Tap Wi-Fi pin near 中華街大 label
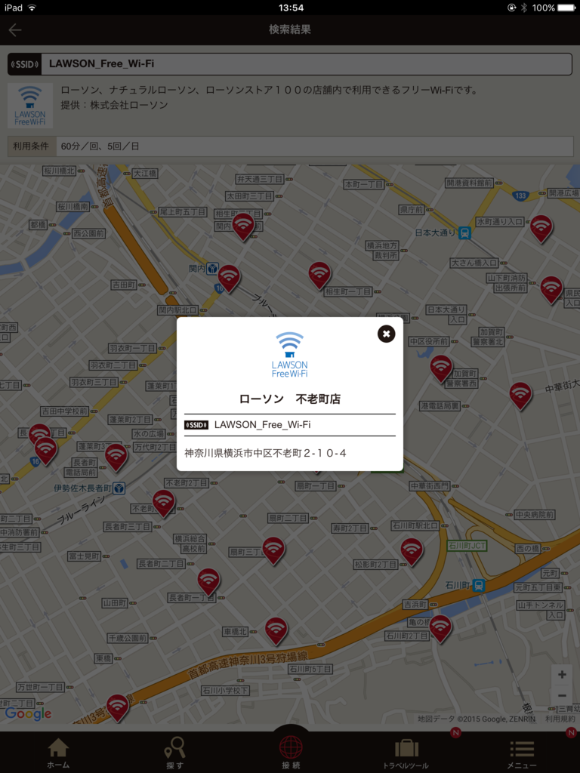Image resolution: width=580 pixels, height=773 pixels. (520, 396)
